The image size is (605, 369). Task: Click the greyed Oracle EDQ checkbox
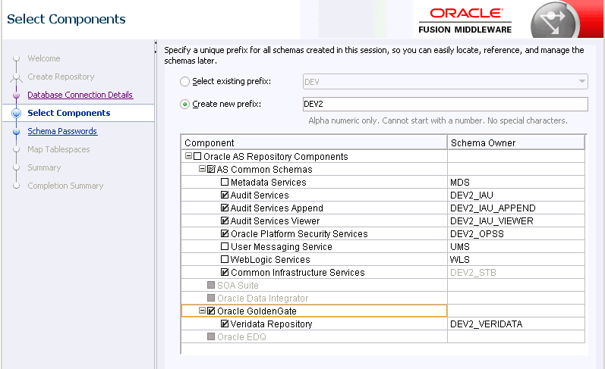(x=211, y=336)
